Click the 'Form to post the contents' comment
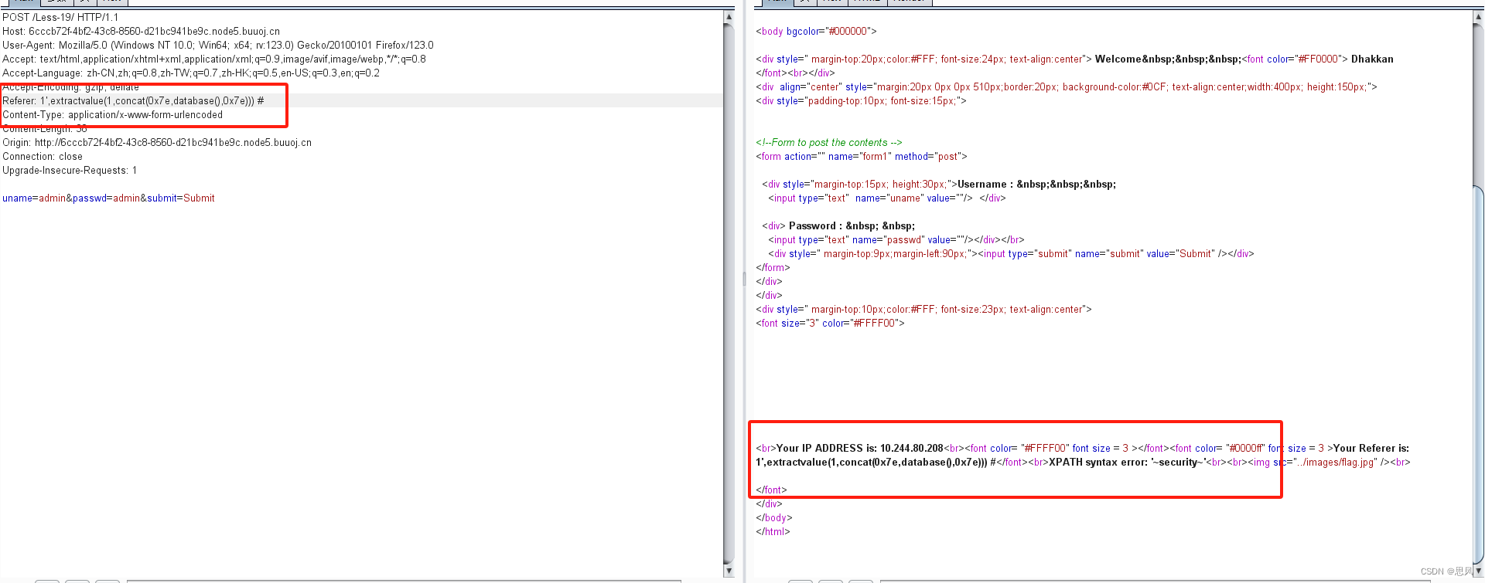 829,142
